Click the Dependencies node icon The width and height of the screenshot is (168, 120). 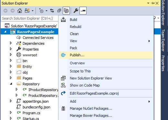(19, 43)
